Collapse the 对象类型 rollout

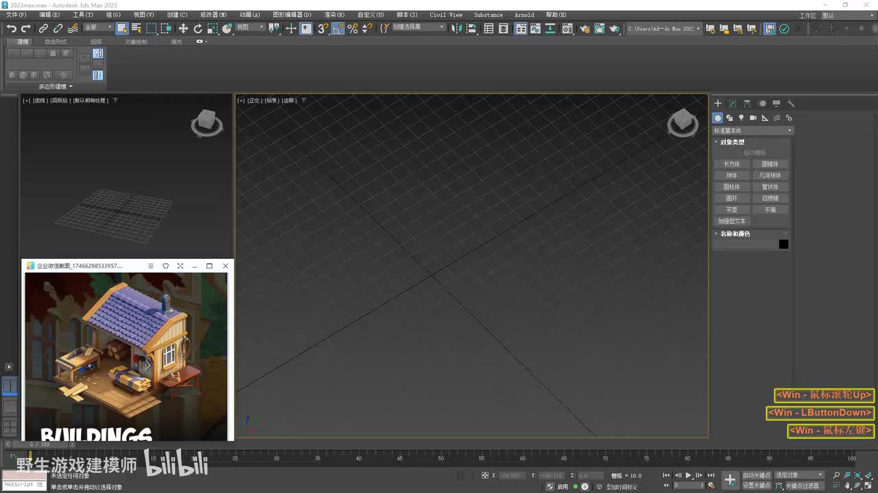pyautogui.click(x=731, y=142)
